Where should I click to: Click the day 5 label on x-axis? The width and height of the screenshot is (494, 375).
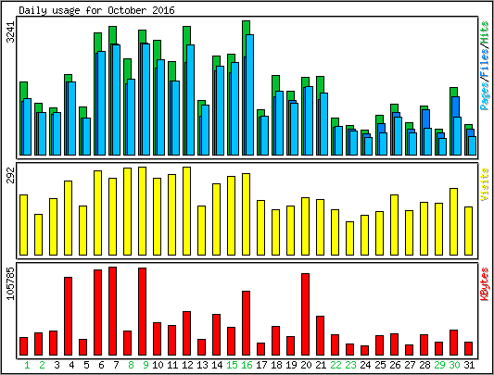[86, 365]
